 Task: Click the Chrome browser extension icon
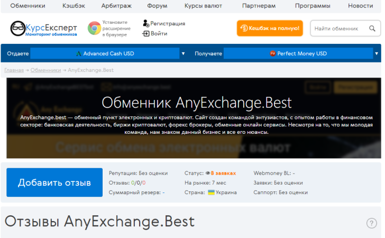tap(94, 28)
